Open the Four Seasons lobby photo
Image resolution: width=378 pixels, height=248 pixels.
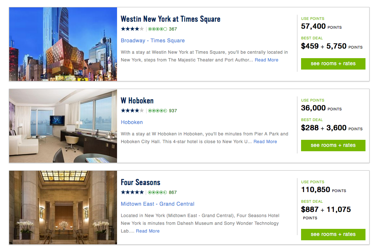pyautogui.click(x=63, y=208)
